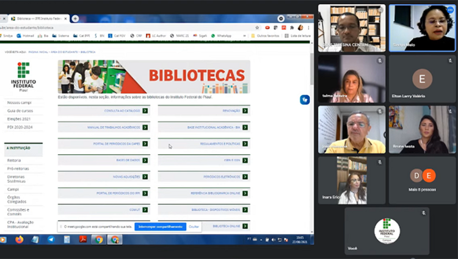Click arrow icon beside Biblioteca Online
The image size is (458, 259).
[245, 226]
